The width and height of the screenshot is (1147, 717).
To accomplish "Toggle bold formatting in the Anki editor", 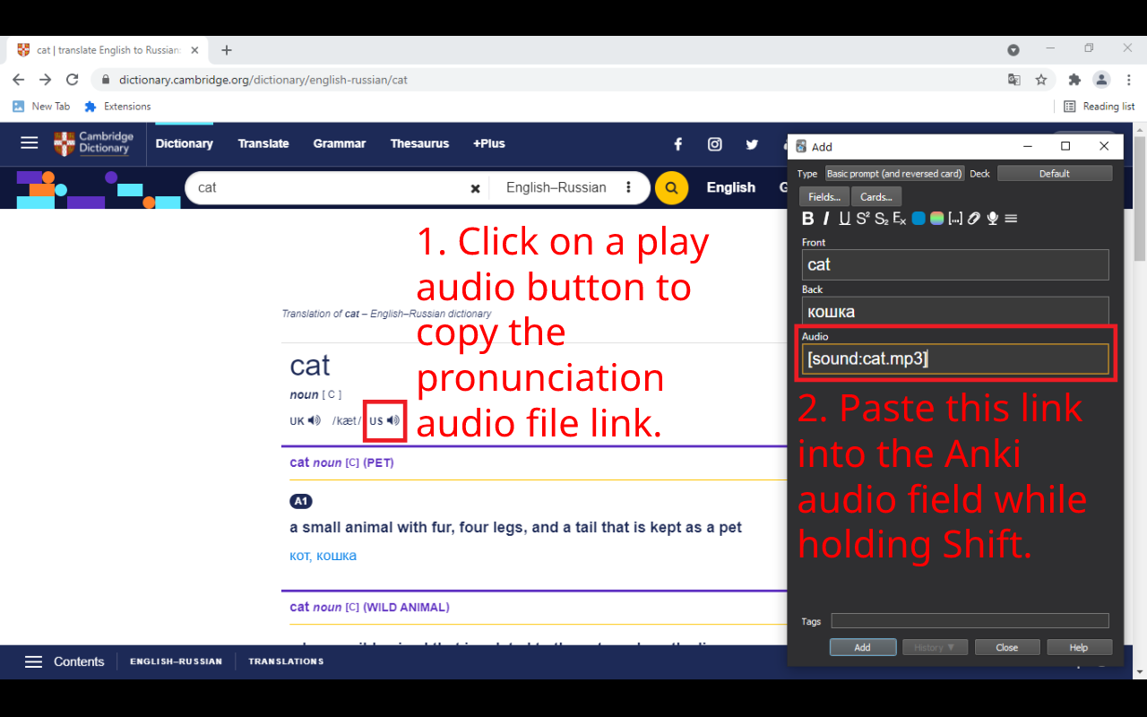I will (808, 218).
